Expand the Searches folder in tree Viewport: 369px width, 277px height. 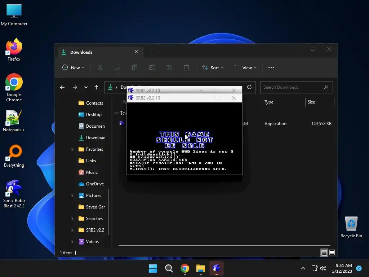(x=72, y=219)
